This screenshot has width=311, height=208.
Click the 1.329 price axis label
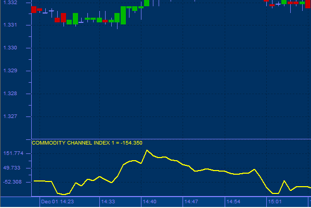(x=10, y=71)
